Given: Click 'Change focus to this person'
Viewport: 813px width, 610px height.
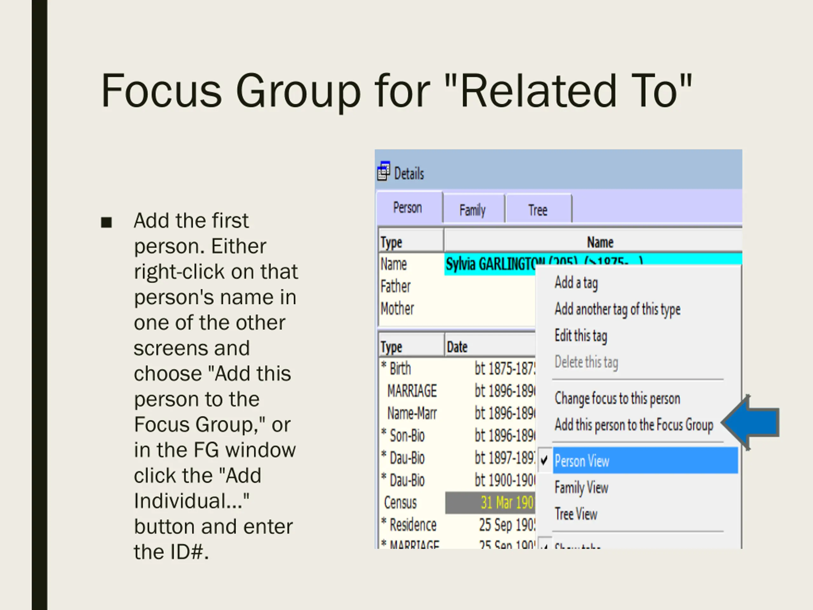Looking at the screenshot, I should point(617,399).
